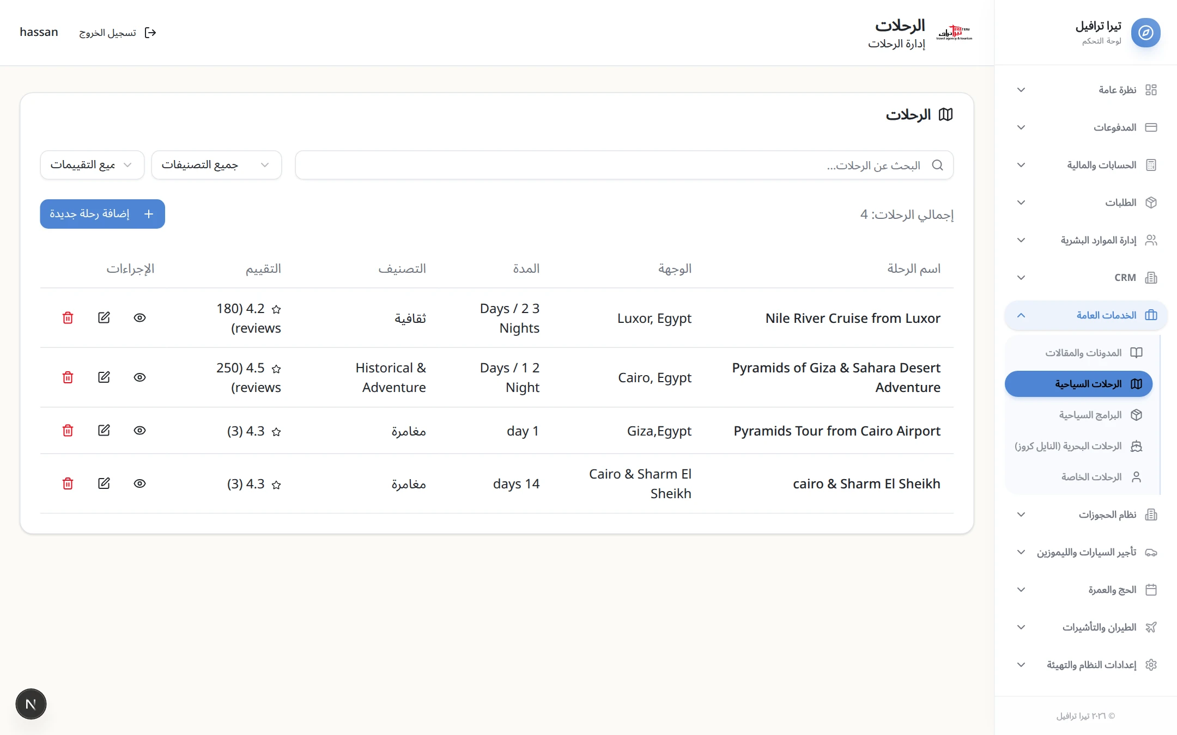
Task: Expand the المدفوعات sidebar section
Action: coord(1085,127)
